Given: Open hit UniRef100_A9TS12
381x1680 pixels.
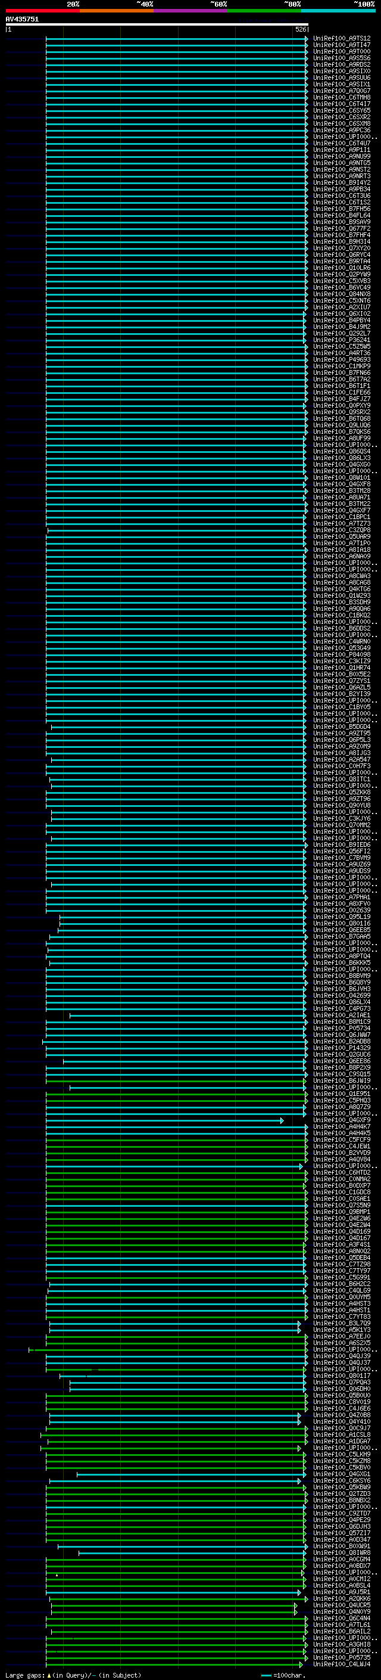Looking at the screenshot, I should pyautogui.click(x=342, y=39).
